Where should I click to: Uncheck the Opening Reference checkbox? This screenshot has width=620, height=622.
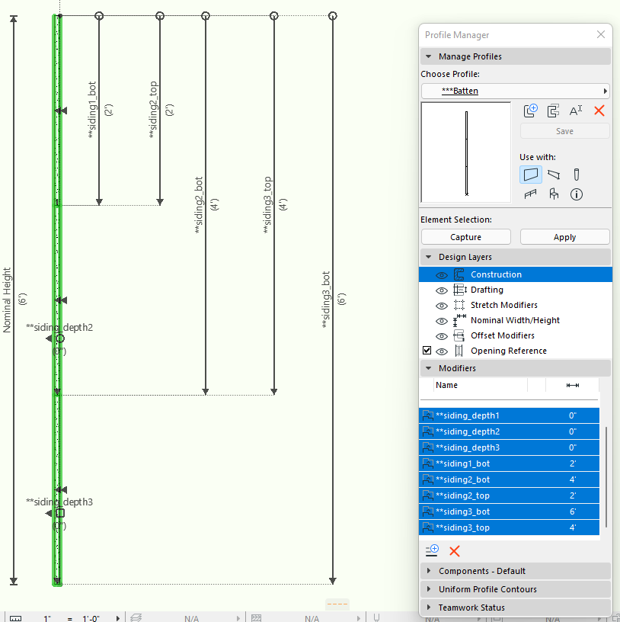(x=427, y=351)
